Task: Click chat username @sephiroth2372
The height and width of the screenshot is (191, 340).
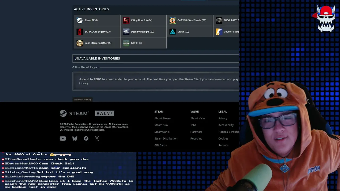Action: [21, 181]
